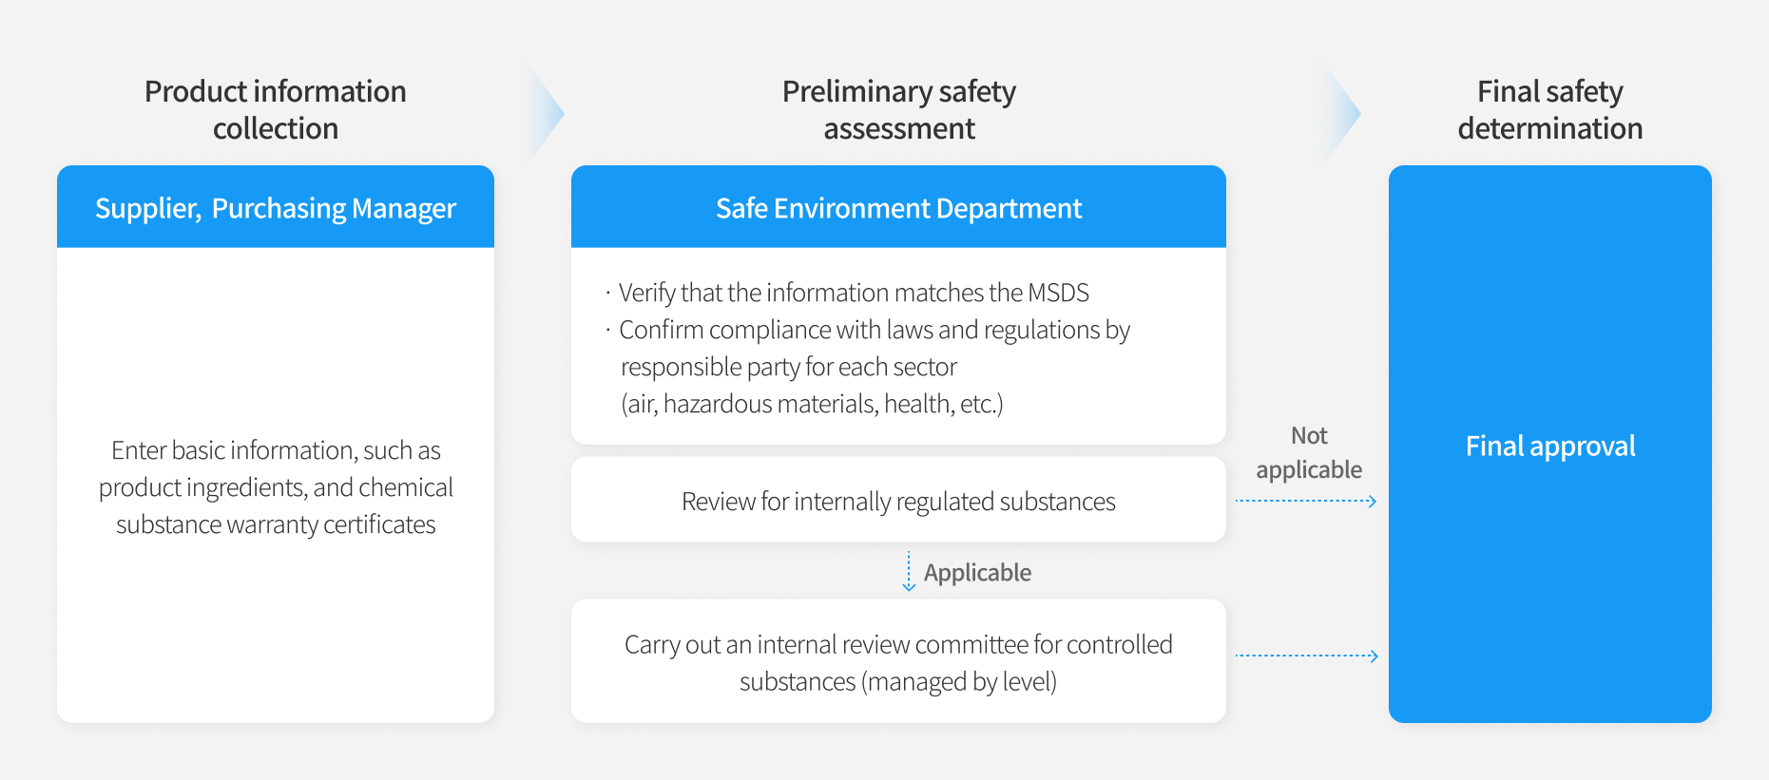Click the dotted down arrow beside Applicable
The height and width of the screenshot is (780, 1769).
click(909, 571)
